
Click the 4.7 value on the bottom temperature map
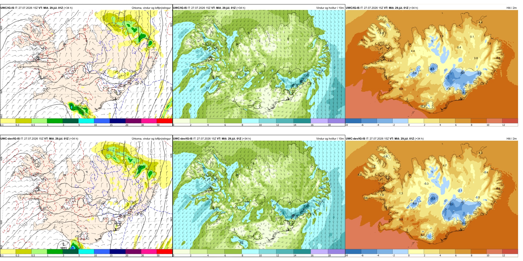[445, 166]
